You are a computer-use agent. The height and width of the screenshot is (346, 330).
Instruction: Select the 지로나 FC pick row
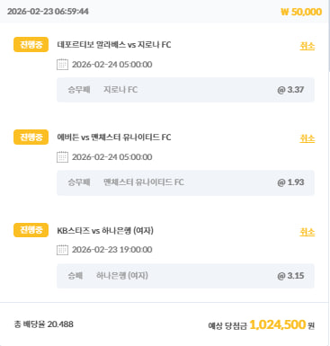coord(185,90)
